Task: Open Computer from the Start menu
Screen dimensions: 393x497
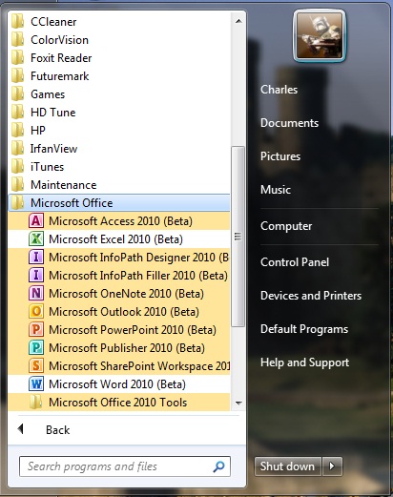Action: tap(286, 226)
